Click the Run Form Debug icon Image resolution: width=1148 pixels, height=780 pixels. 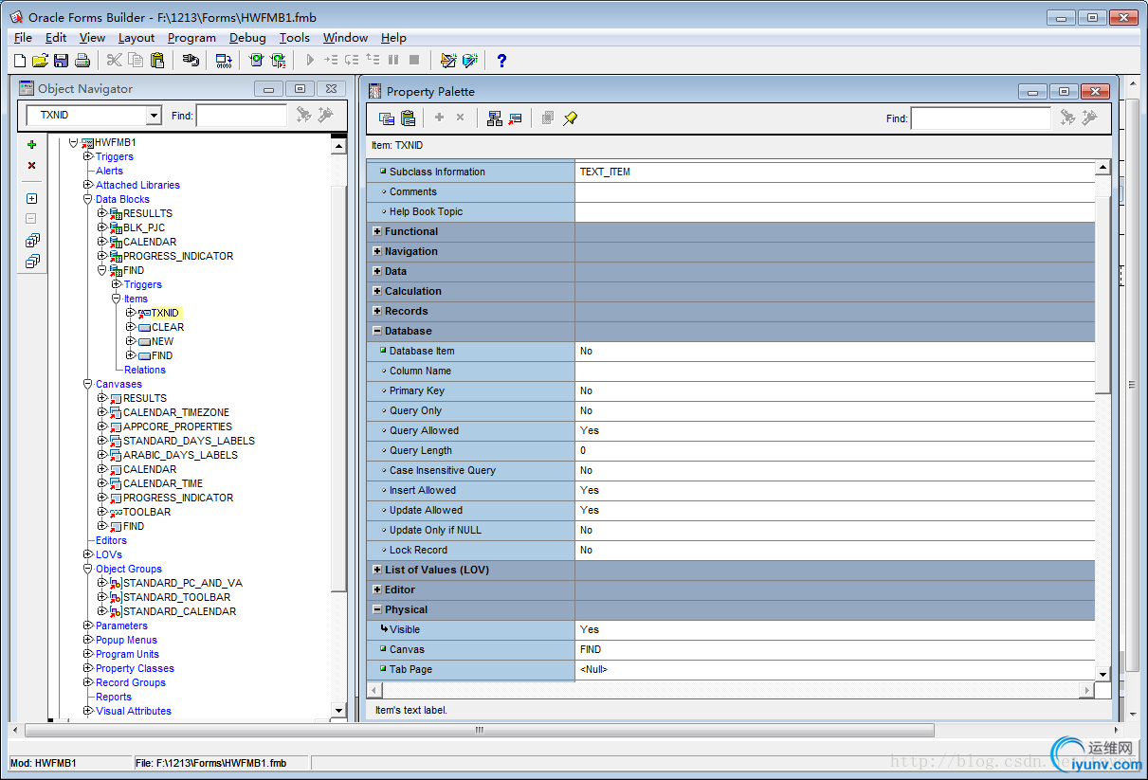point(278,61)
